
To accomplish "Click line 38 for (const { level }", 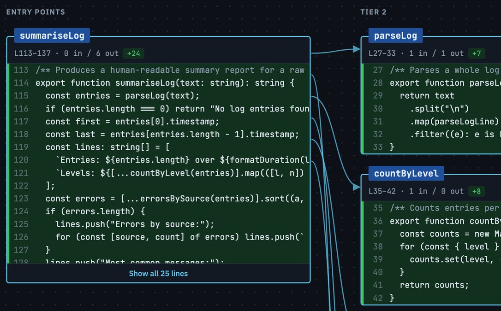I will click(x=432, y=246).
